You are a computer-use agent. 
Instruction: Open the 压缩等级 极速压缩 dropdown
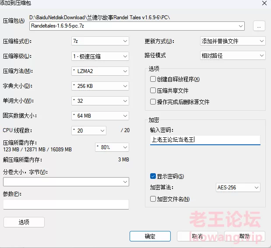coord(100,56)
